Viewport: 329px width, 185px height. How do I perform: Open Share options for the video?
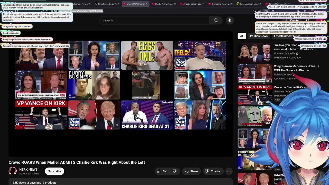pos(191,171)
